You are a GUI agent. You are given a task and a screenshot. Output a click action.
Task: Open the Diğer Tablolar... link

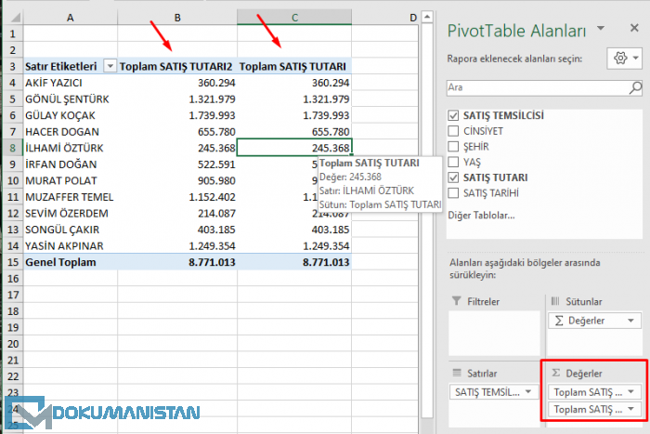(481, 216)
